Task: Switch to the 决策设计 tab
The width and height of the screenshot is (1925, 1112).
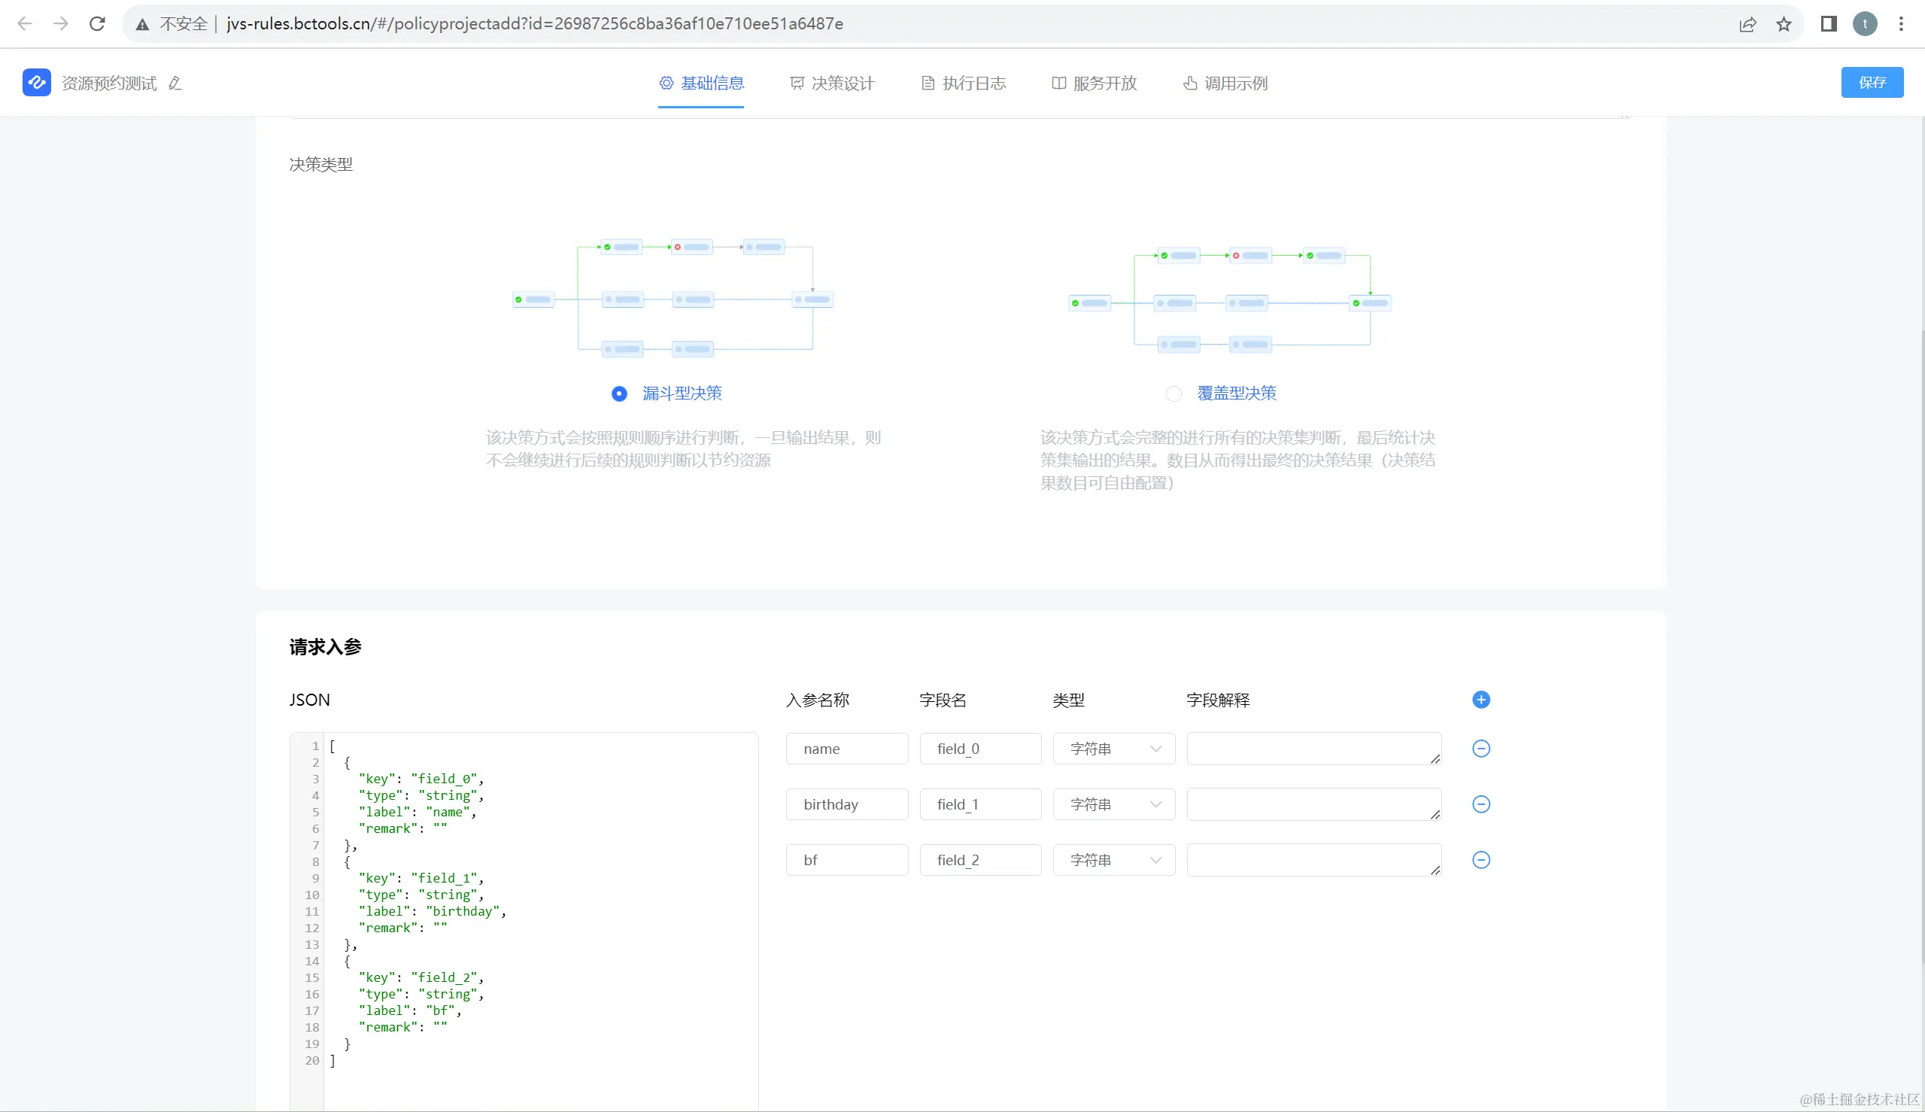Action: 832,84
